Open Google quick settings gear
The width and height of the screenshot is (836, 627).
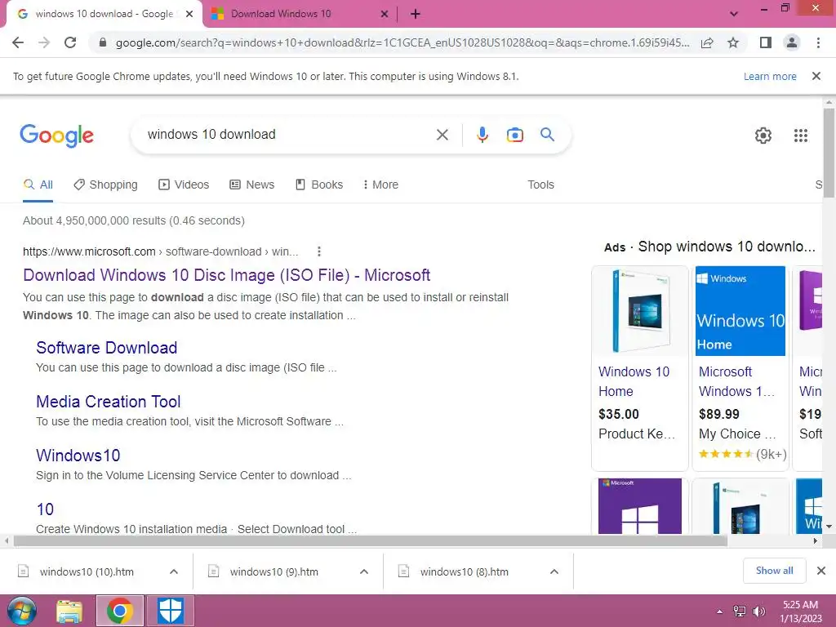763,136
